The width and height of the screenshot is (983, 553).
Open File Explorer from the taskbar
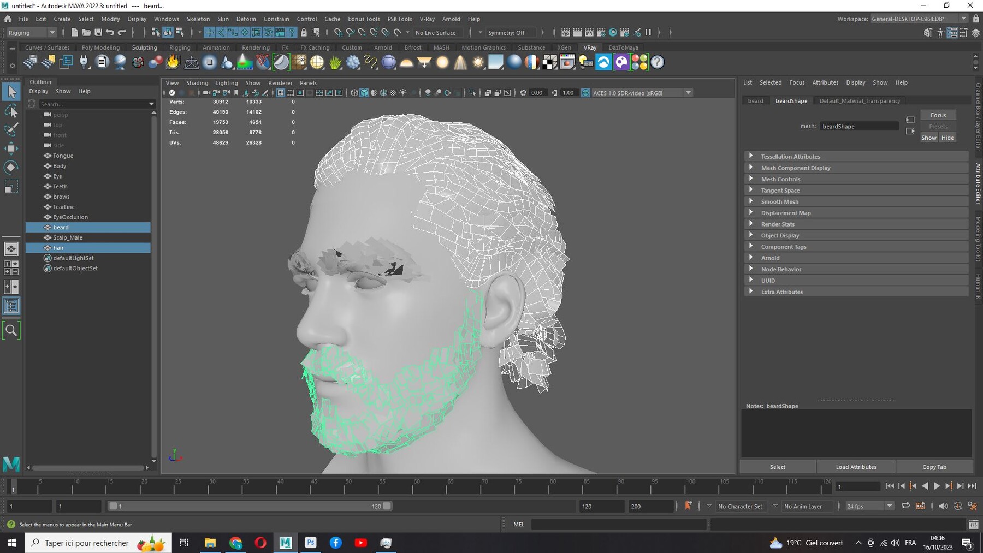point(210,543)
